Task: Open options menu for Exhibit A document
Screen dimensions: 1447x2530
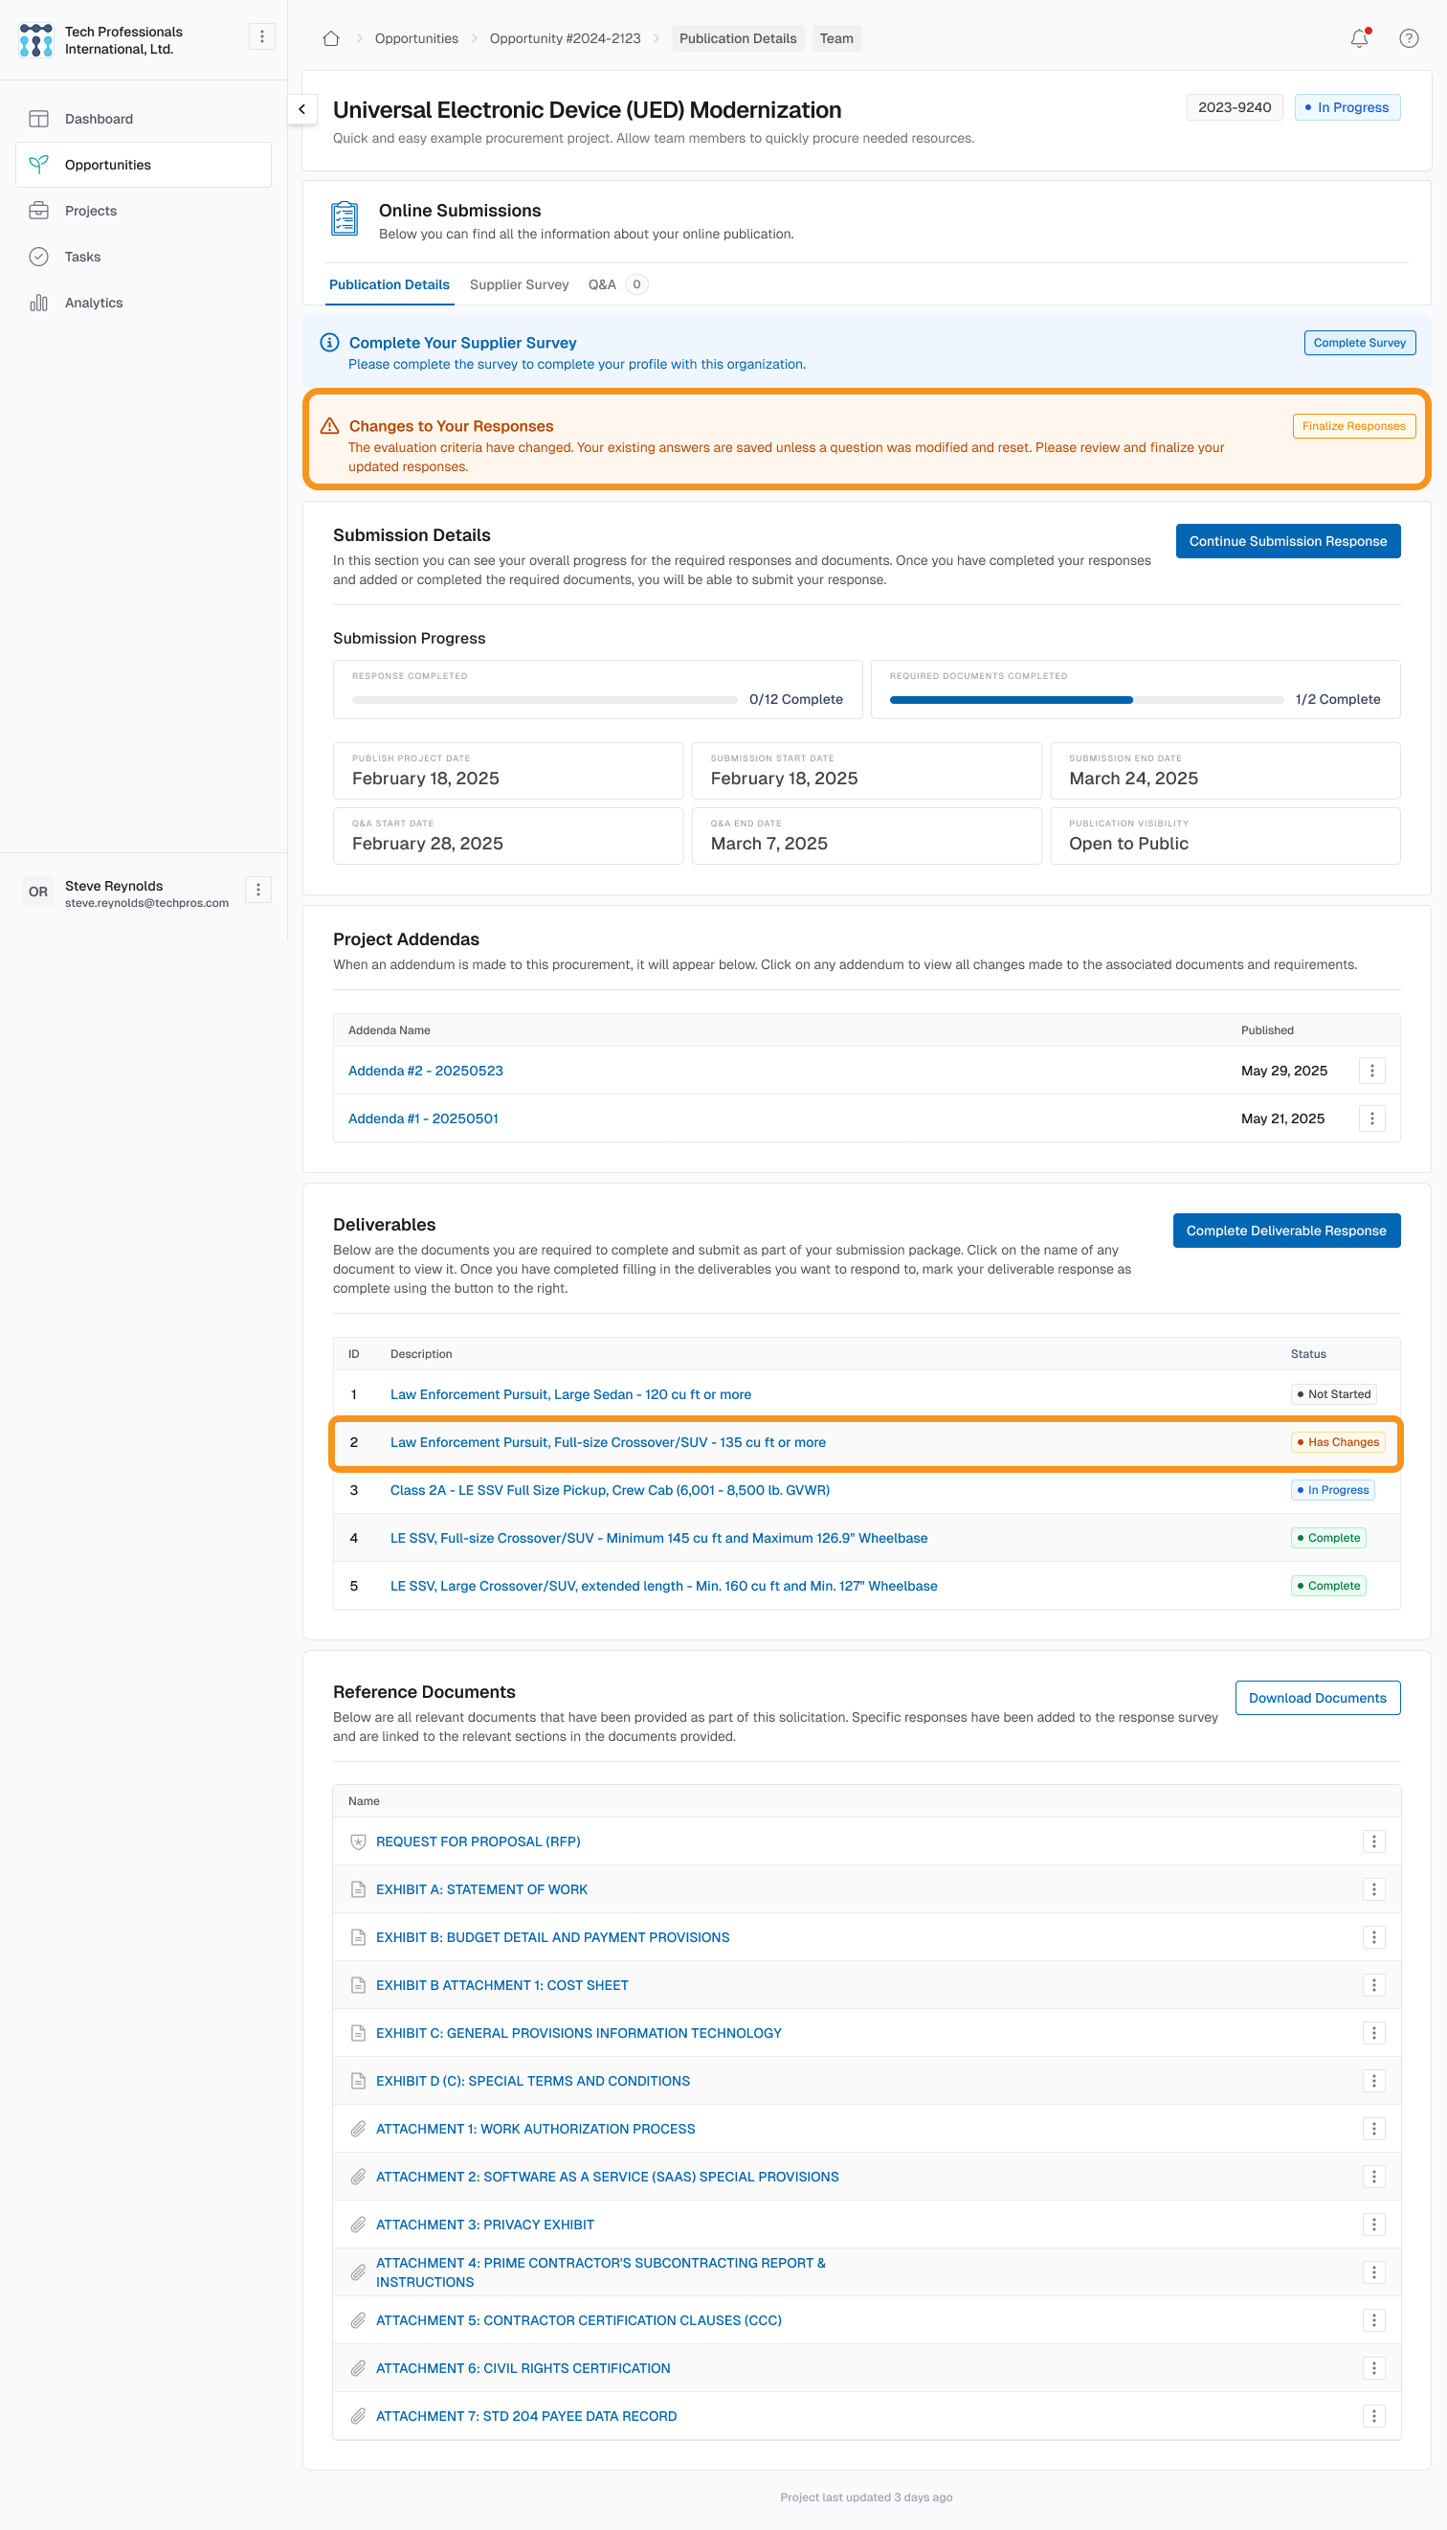Action: [1373, 1888]
